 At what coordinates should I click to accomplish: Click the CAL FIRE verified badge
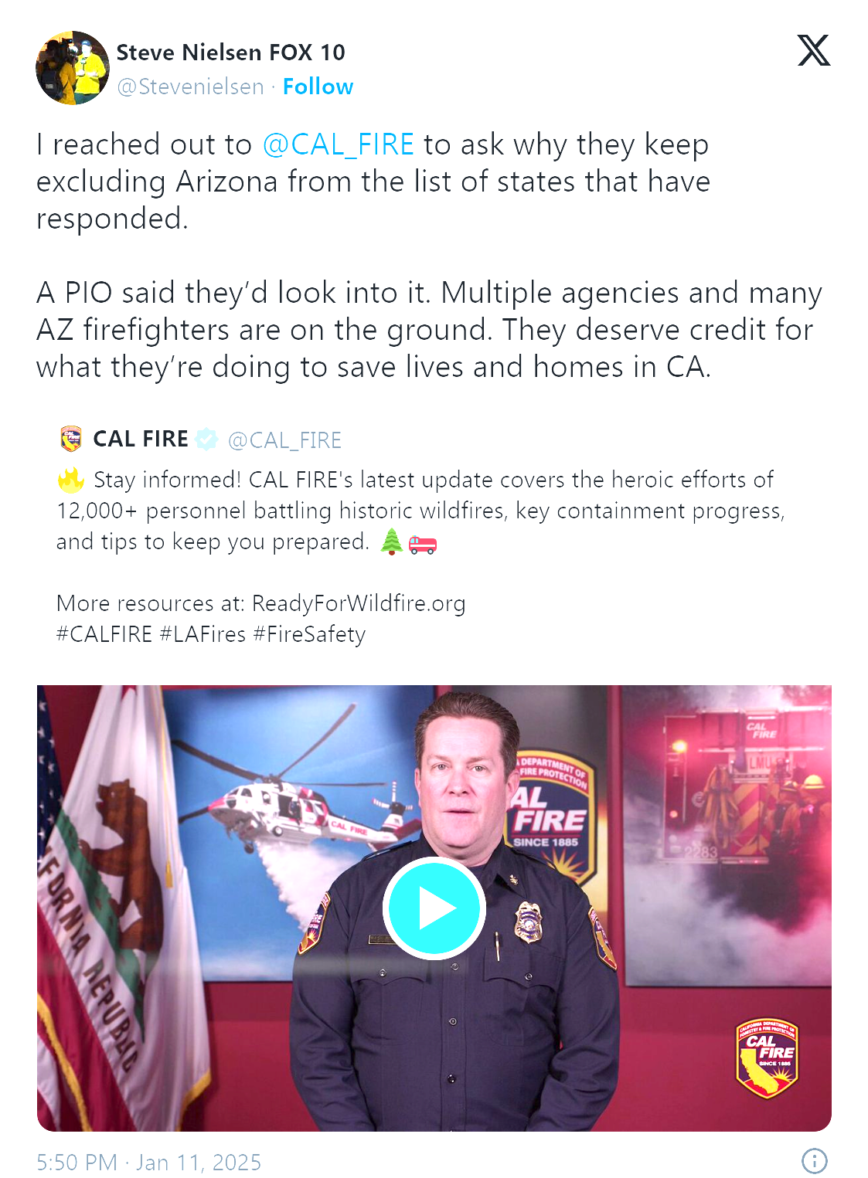pos(206,439)
